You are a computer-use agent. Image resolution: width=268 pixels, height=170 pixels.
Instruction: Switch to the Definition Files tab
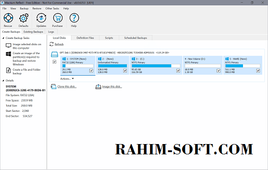85,38
